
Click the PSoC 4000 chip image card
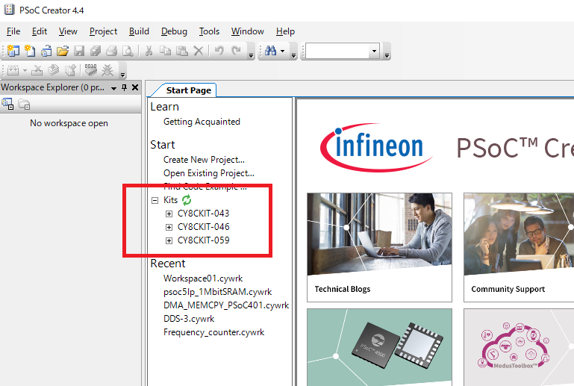coord(380,347)
